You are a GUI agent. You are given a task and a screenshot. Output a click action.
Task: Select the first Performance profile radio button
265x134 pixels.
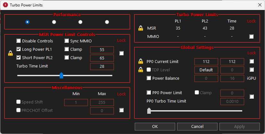(27, 22)
